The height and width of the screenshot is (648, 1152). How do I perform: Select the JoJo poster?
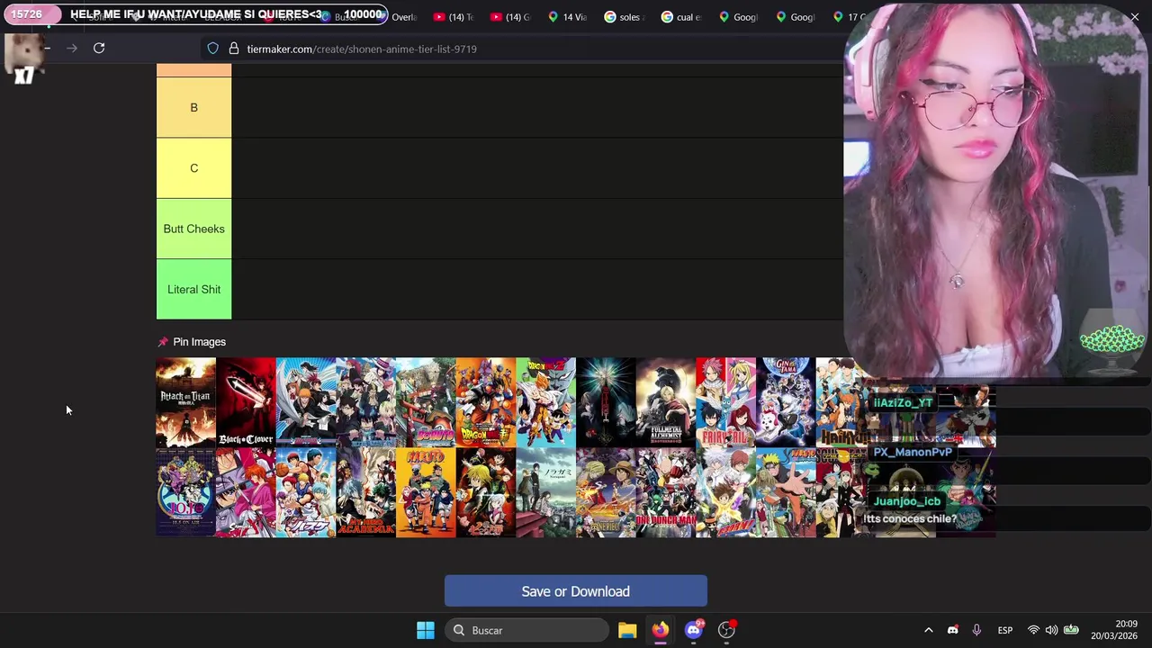[x=185, y=492]
